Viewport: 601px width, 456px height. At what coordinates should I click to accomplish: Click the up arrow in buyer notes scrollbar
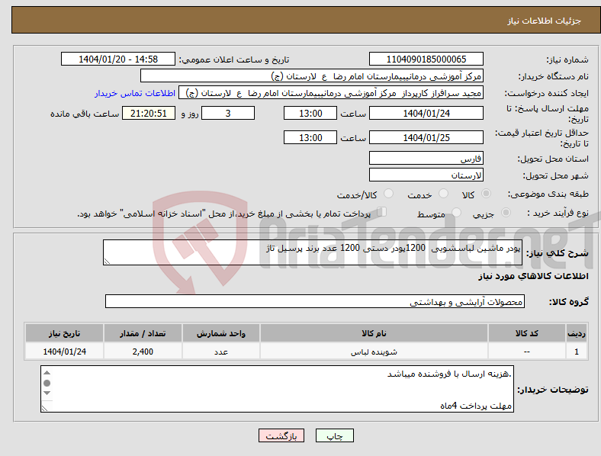(47, 373)
